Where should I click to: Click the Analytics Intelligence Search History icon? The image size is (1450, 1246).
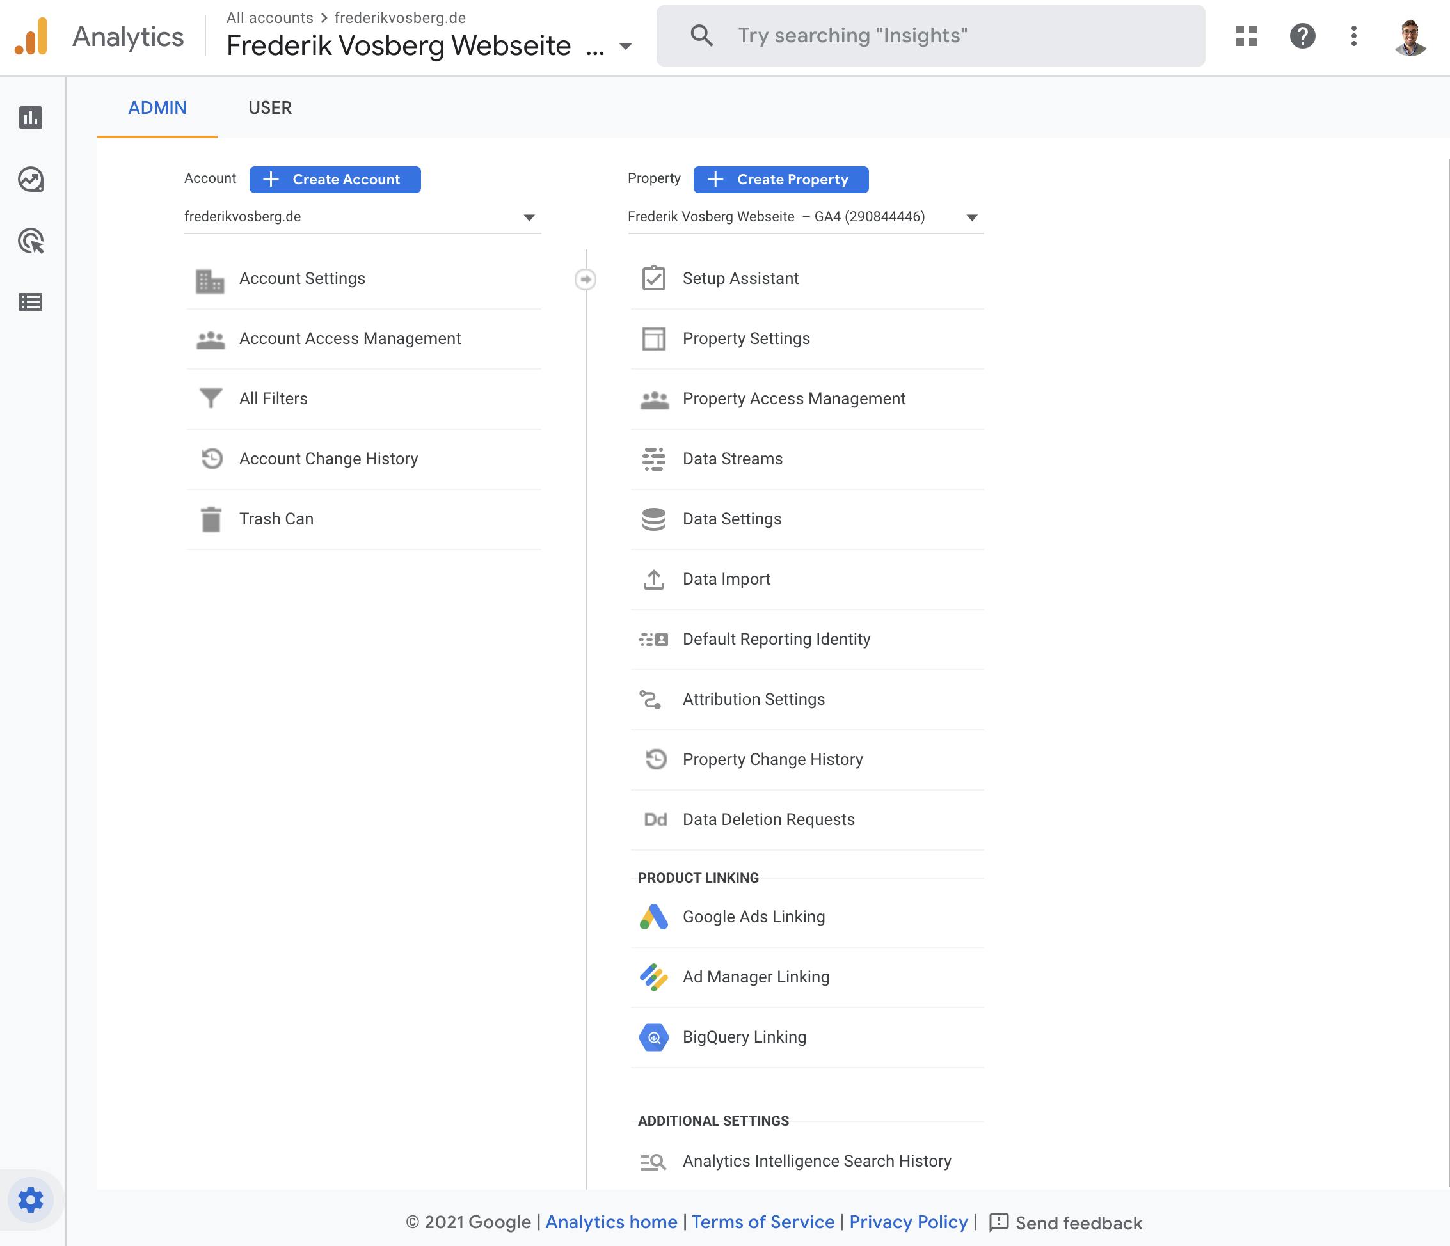point(653,1162)
